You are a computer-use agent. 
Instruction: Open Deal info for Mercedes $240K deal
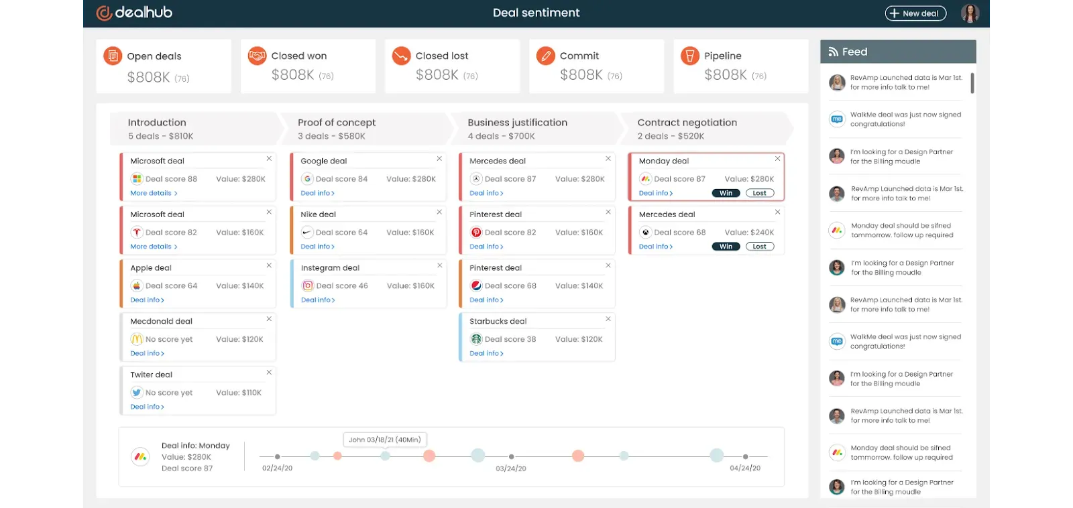click(656, 247)
